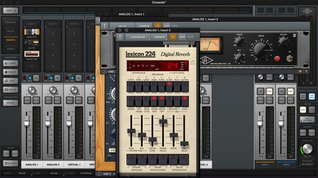The height and width of the screenshot is (178, 318).
Task: Open the MENU dropdown
Action: tap(10, 11)
